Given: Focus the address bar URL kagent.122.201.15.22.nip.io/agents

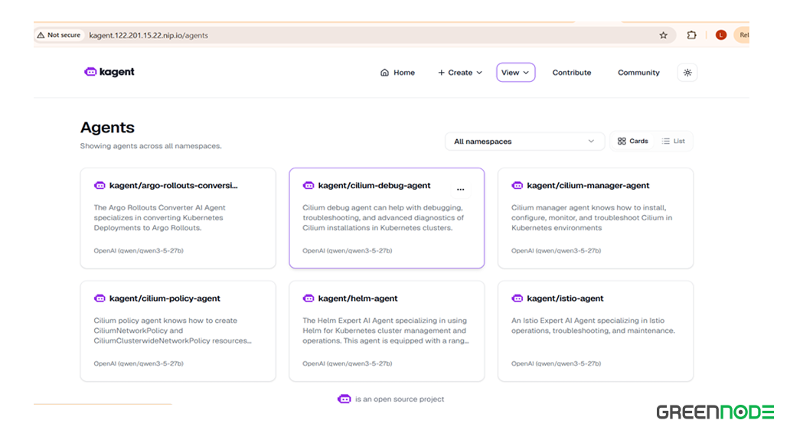Looking at the screenshot, I should (x=149, y=35).
